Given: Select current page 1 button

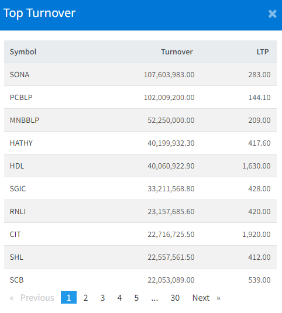Looking at the screenshot, I should pyautogui.click(x=68, y=297).
